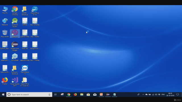Select the Day 1 Notes file
This screenshot has width=182, height=102.
pos(35,34)
